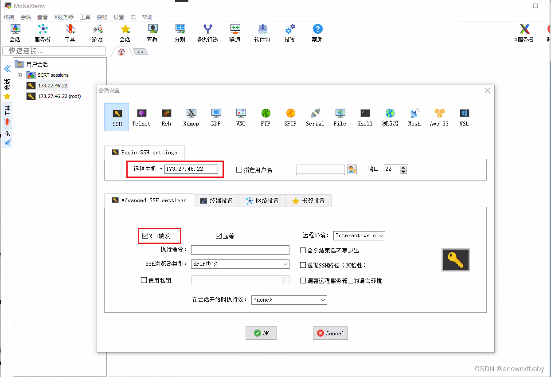The width and height of the screenshot is (551, 377).
Task: Open the X服务器 menu in menu bar
Action: [x=64, y=17]
